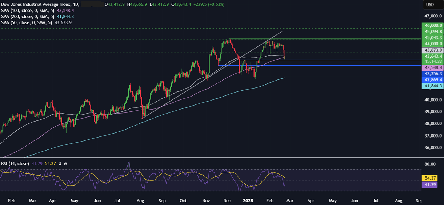Click the Dec label on time axis
The width and height of the screenshot is (444, 205).
point(227,200)
